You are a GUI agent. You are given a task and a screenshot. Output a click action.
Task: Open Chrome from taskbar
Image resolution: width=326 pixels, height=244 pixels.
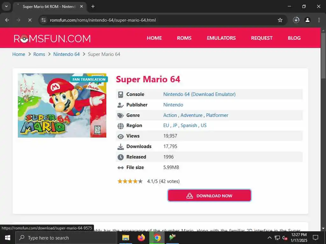[x=157, y=238]
